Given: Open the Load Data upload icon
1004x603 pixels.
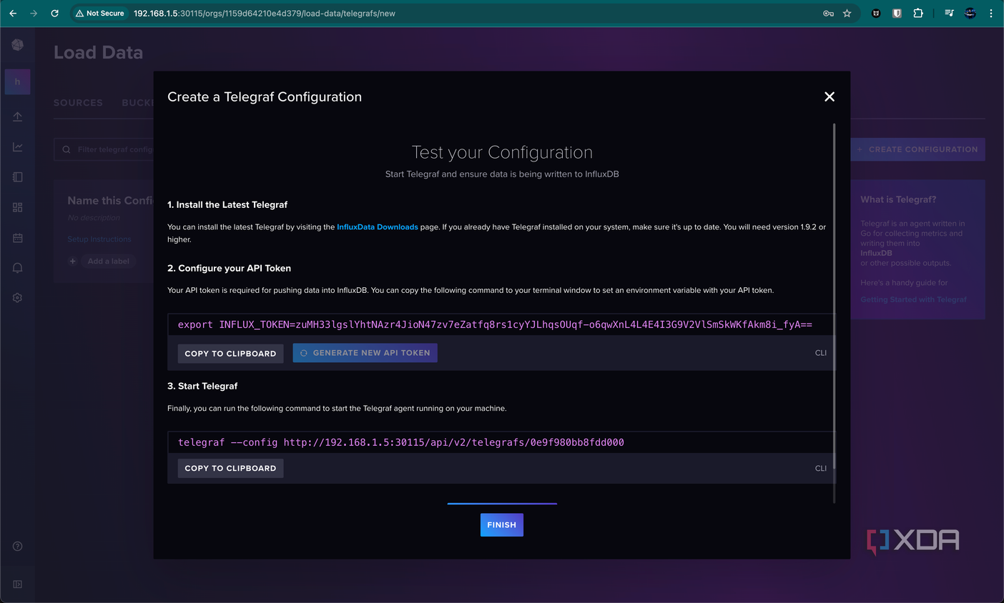Looking at the screenshot, I should click(x=18, y=116).
